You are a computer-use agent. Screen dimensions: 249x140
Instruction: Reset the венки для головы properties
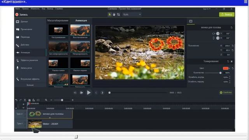[231, 28]
